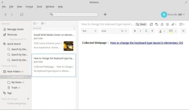Image resolution: width=189 pixels, height=110 pixels.
Task: Open the elementary OS keyboard layout link
Action: point(147,43)
